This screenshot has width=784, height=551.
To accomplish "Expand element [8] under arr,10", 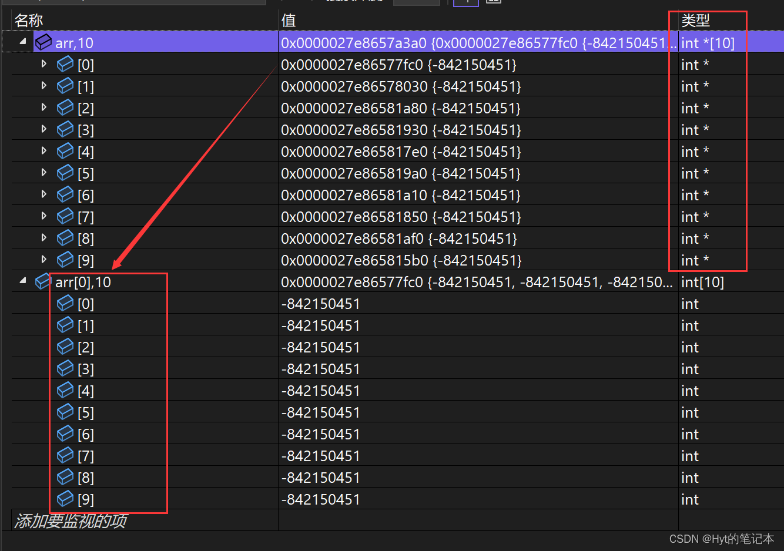I will pyautogui.click(x=44, y=237).
